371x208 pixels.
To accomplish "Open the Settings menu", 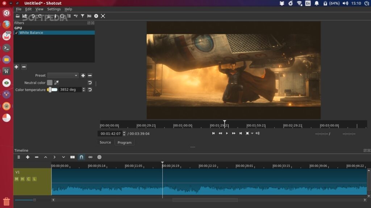I will pos(54,9).
